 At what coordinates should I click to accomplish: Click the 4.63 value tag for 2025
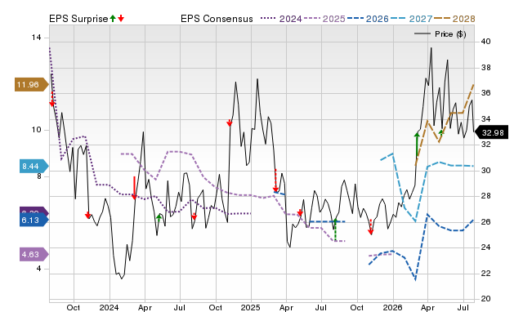click(34, 255)
